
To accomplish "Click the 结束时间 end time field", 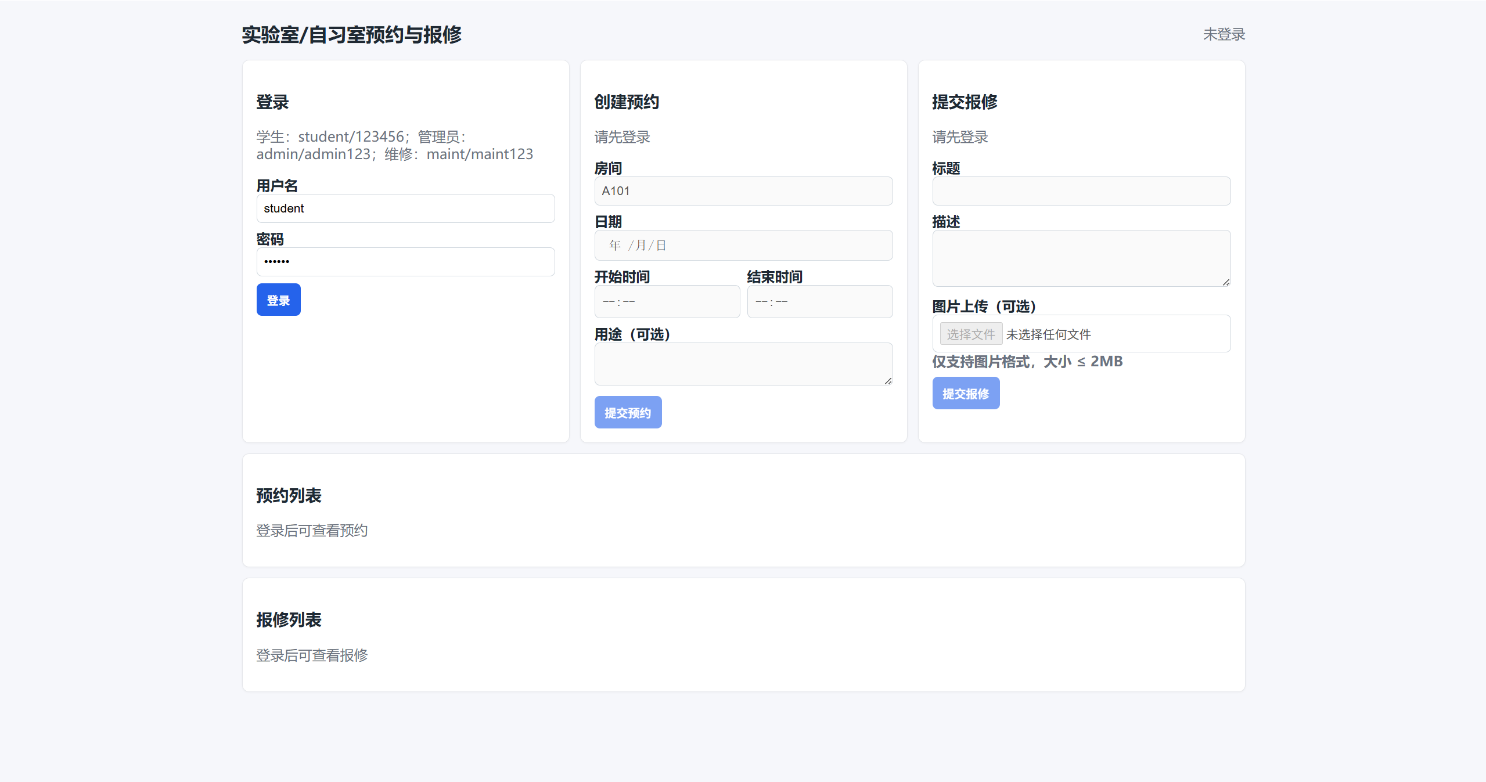I will (x=819, y=301).
